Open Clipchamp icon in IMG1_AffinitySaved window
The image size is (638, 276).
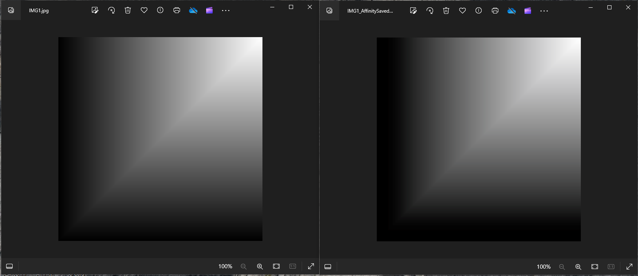click(528, 11)
